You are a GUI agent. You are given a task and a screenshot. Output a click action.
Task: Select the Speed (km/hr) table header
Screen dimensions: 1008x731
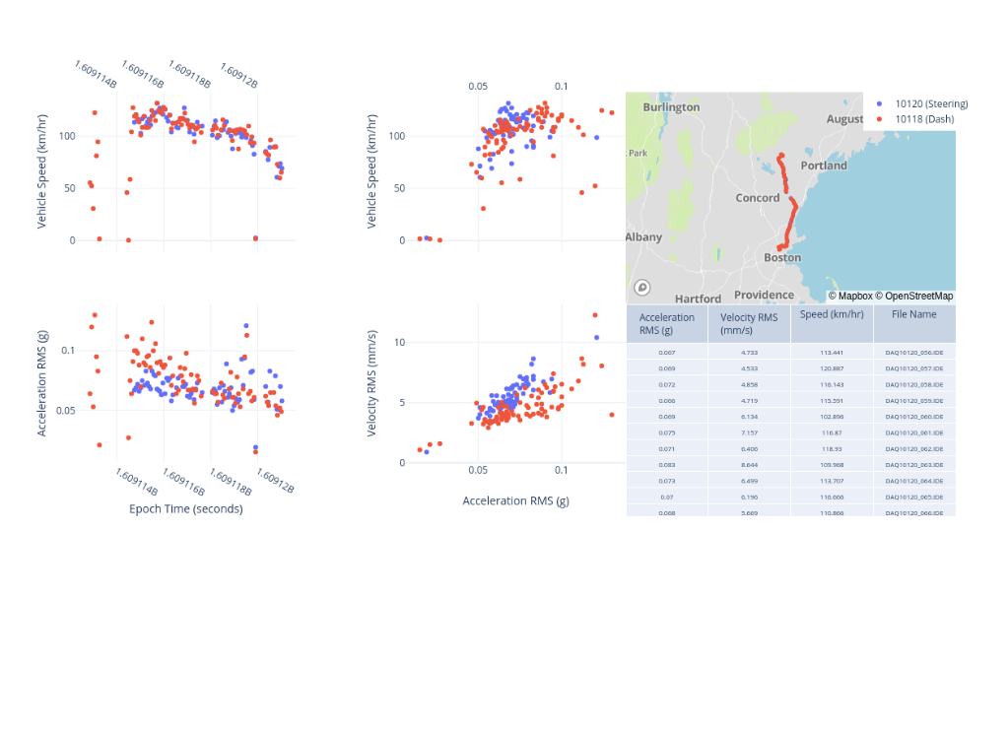tap(832, 315)
